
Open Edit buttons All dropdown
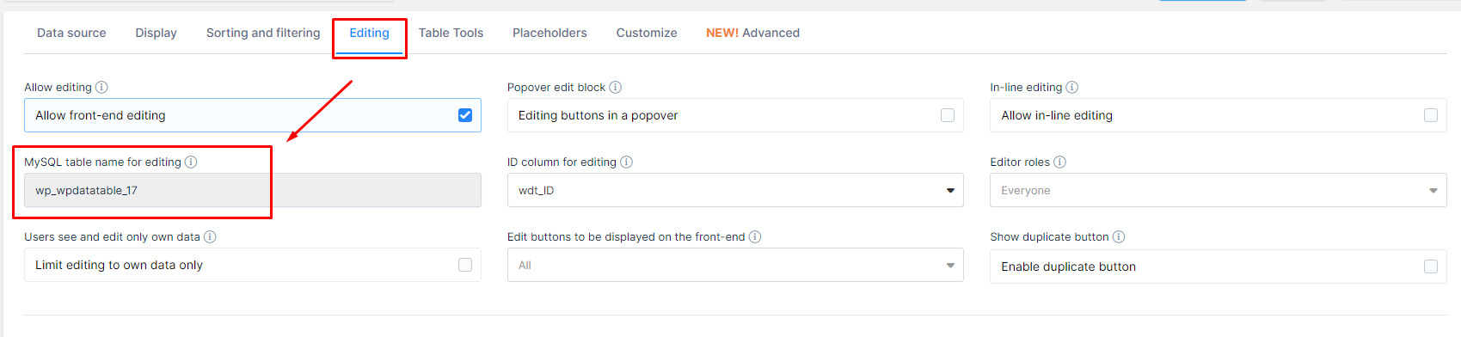coord(735,265)
